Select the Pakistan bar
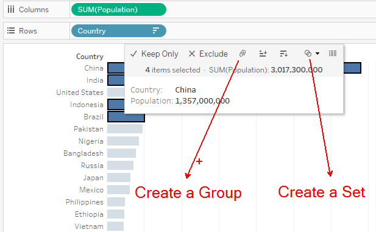This screenshot has width=376, height=232. 125,129
